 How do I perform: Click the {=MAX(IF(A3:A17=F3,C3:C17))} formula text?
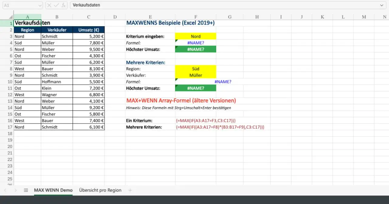(205, 121)
